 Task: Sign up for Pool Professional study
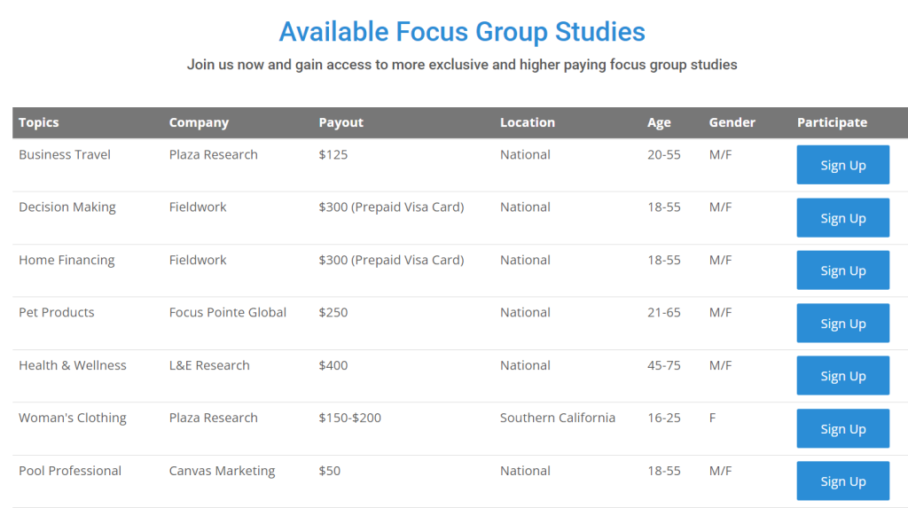[842, 481]
